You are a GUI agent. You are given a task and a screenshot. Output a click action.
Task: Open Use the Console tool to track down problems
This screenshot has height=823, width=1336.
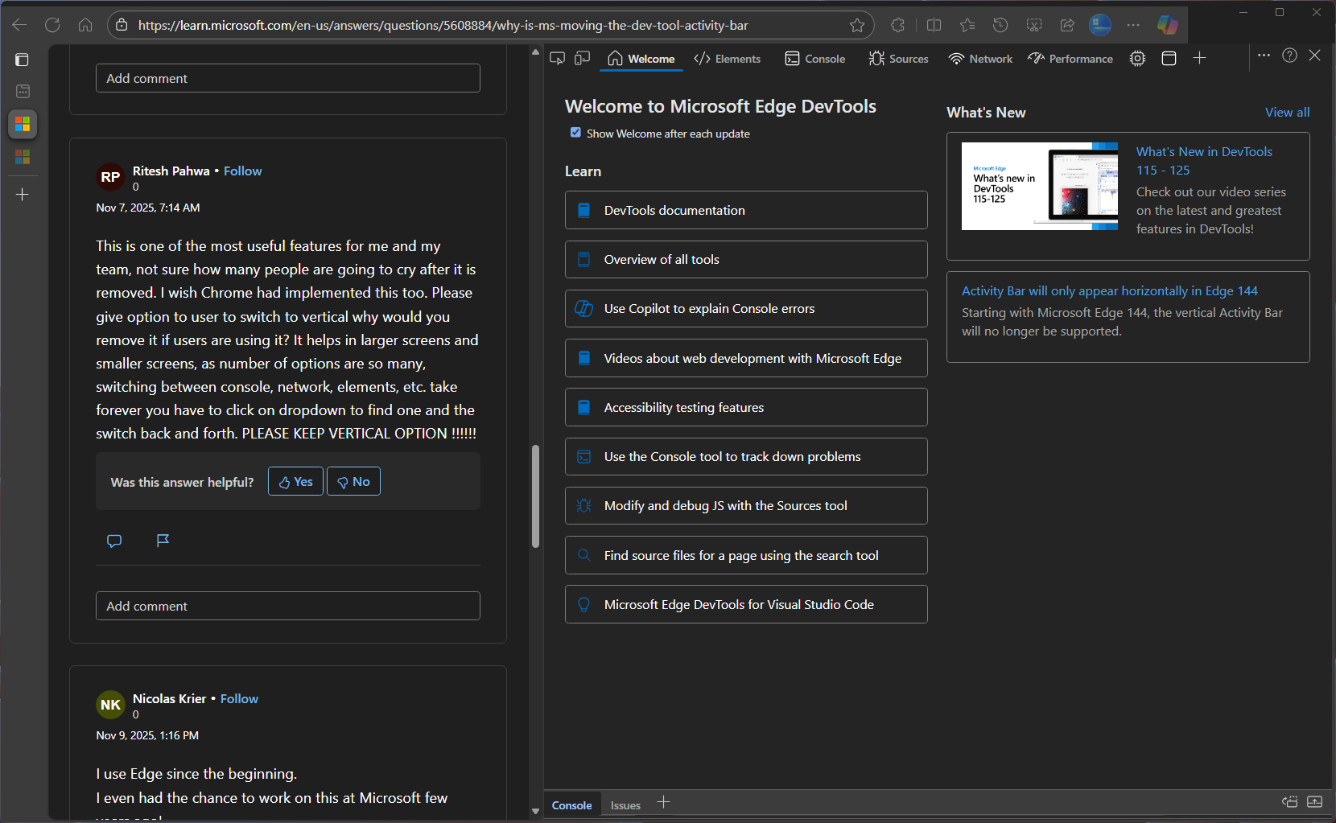(x=746, y=456)
